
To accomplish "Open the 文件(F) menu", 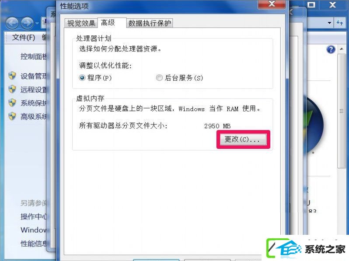I will tap(23, 38).
